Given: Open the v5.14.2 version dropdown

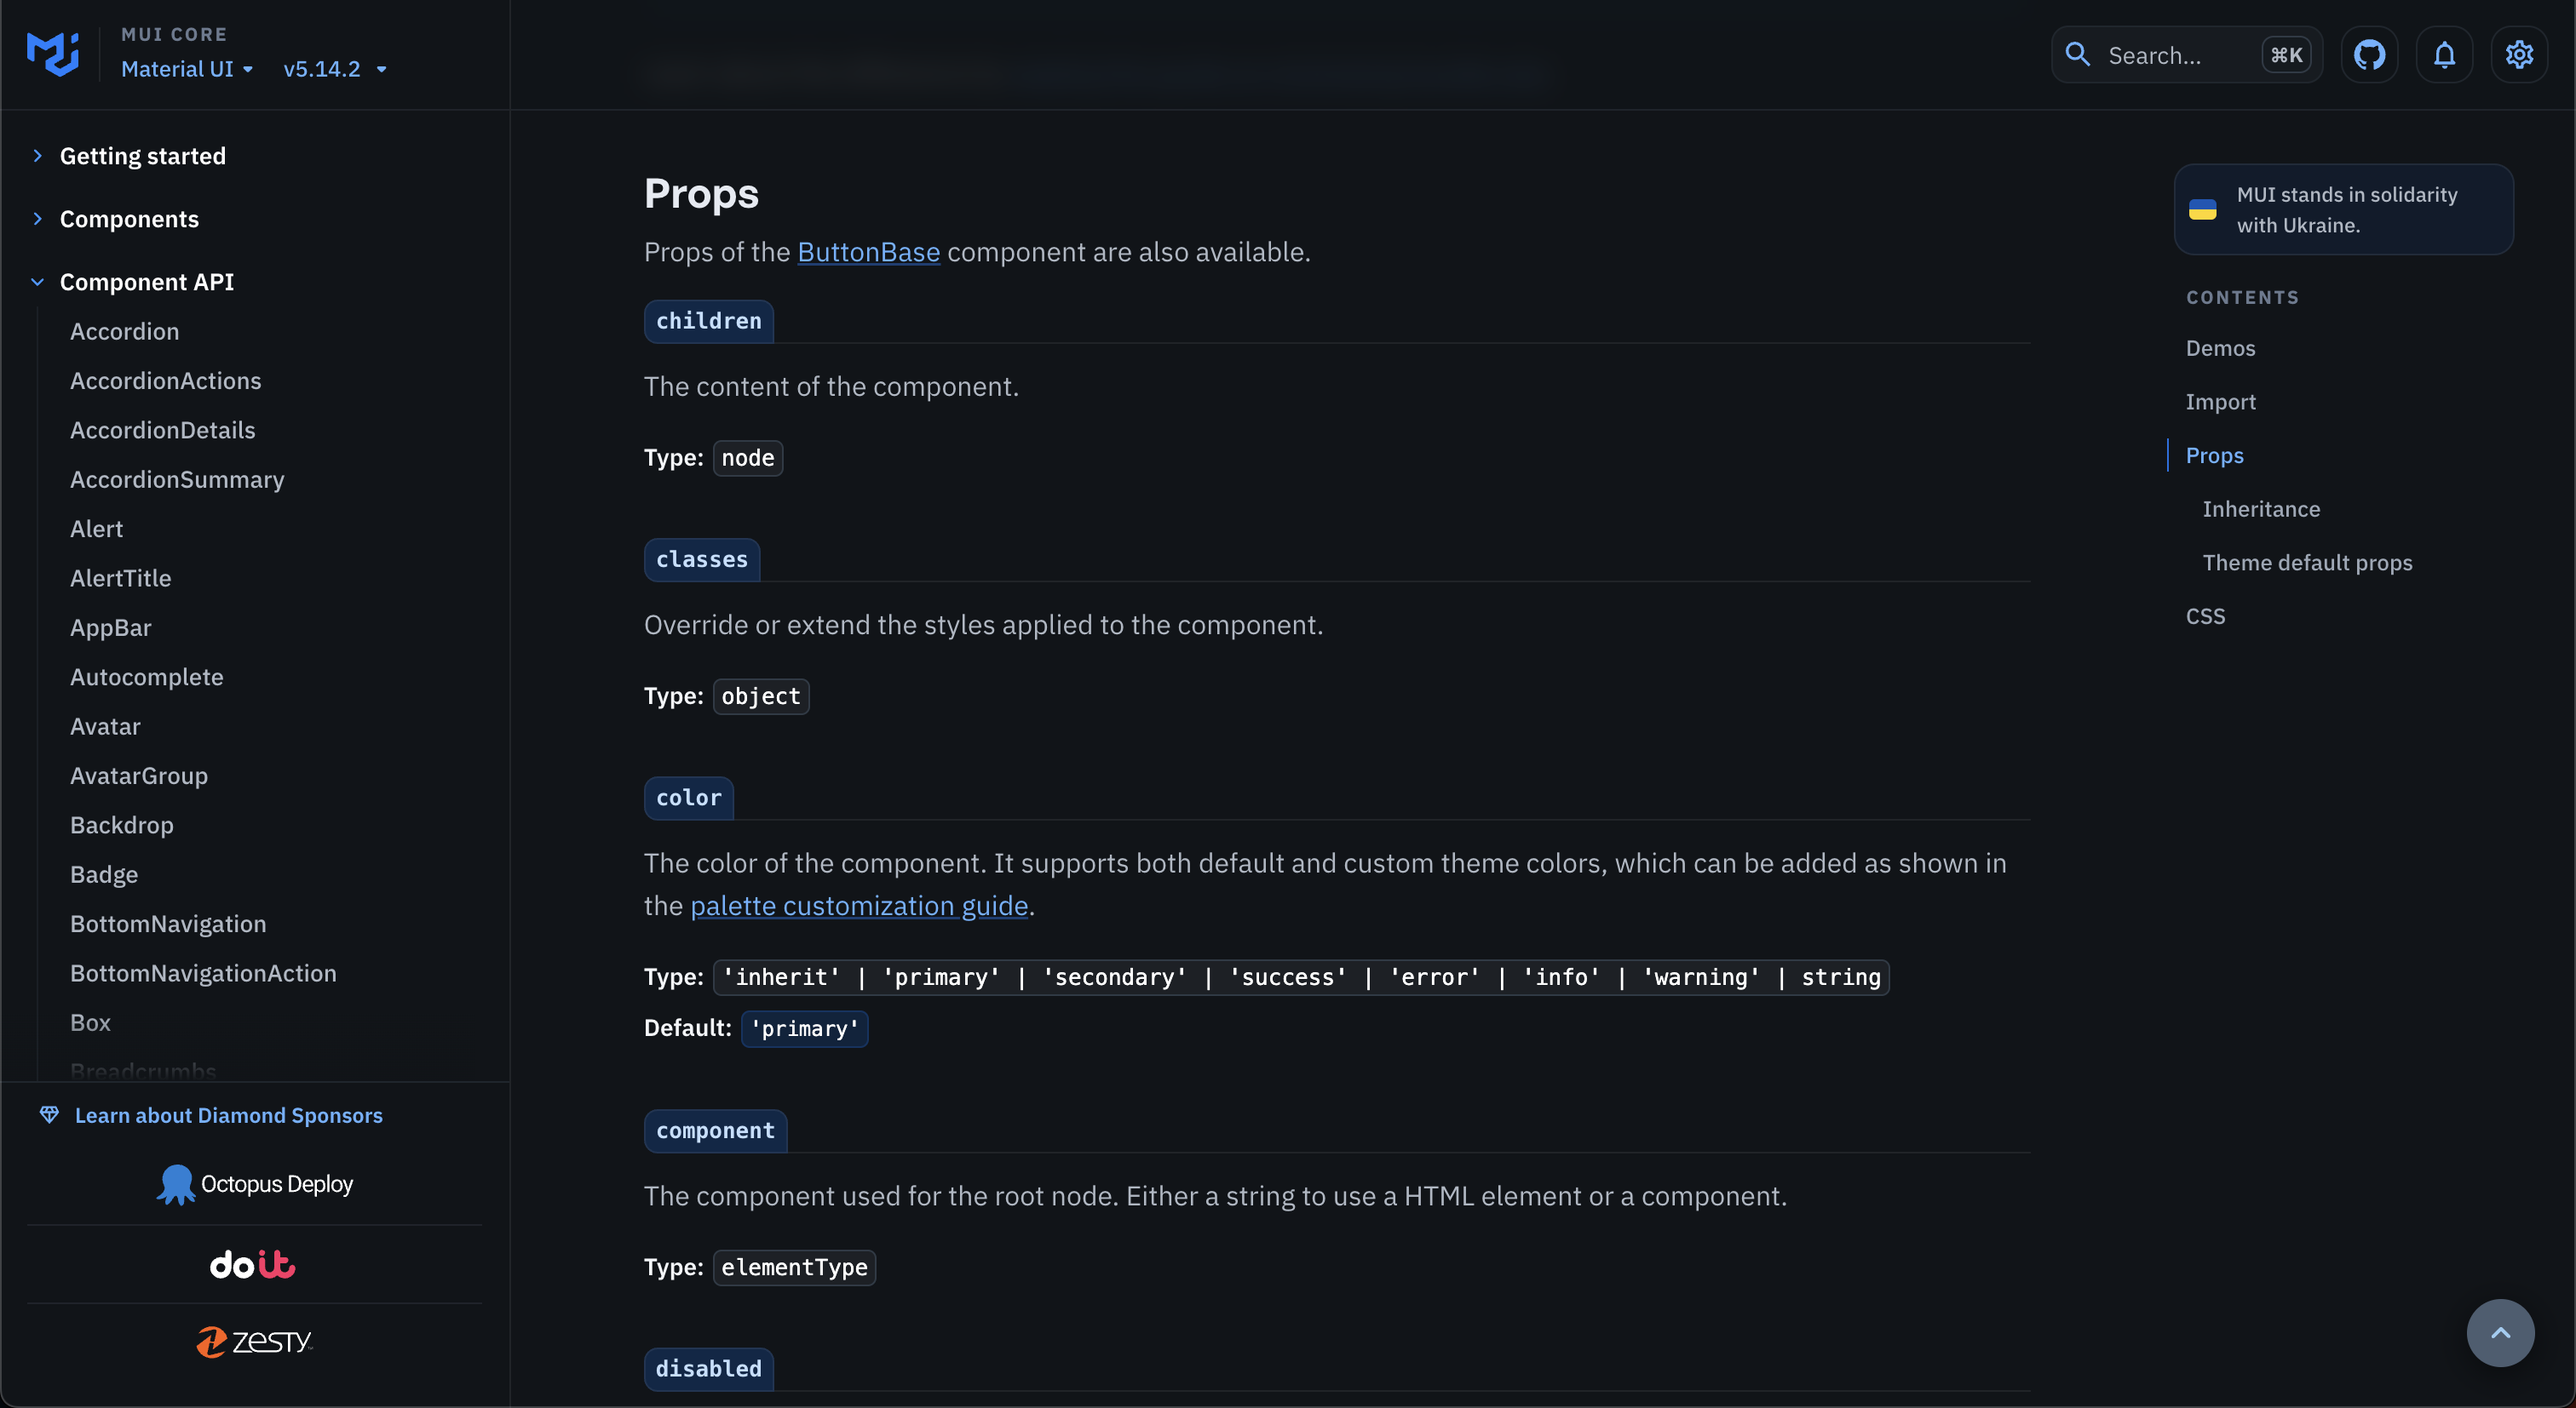Looking at the screenshot, I should click(x=334, y=69).
